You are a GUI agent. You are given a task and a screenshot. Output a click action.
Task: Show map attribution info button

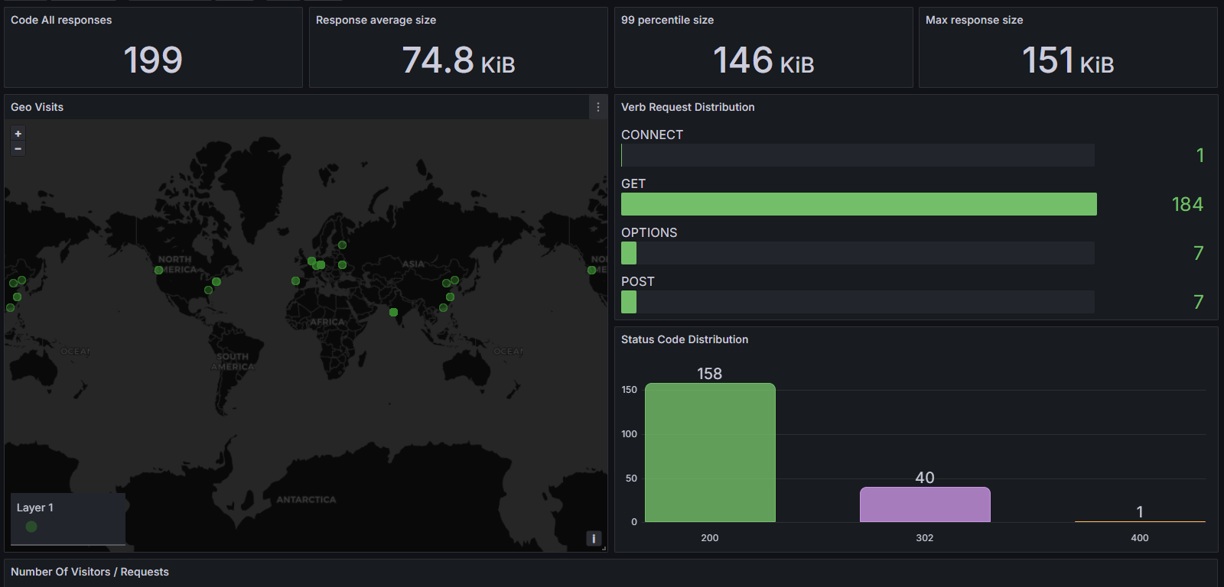pos(594,539)
